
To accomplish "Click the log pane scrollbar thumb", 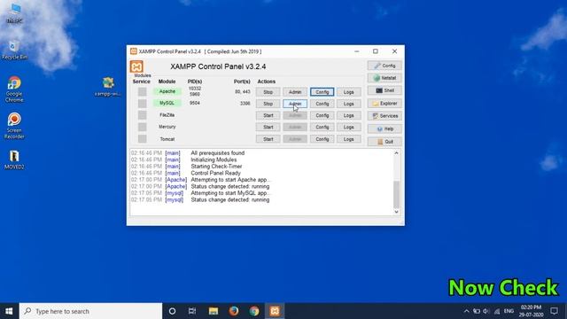I will click(x=396, y=195).
